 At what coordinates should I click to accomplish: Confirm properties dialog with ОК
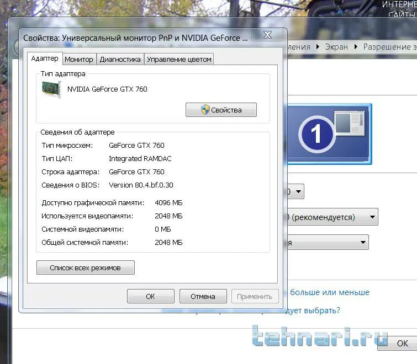pos(151,296)
